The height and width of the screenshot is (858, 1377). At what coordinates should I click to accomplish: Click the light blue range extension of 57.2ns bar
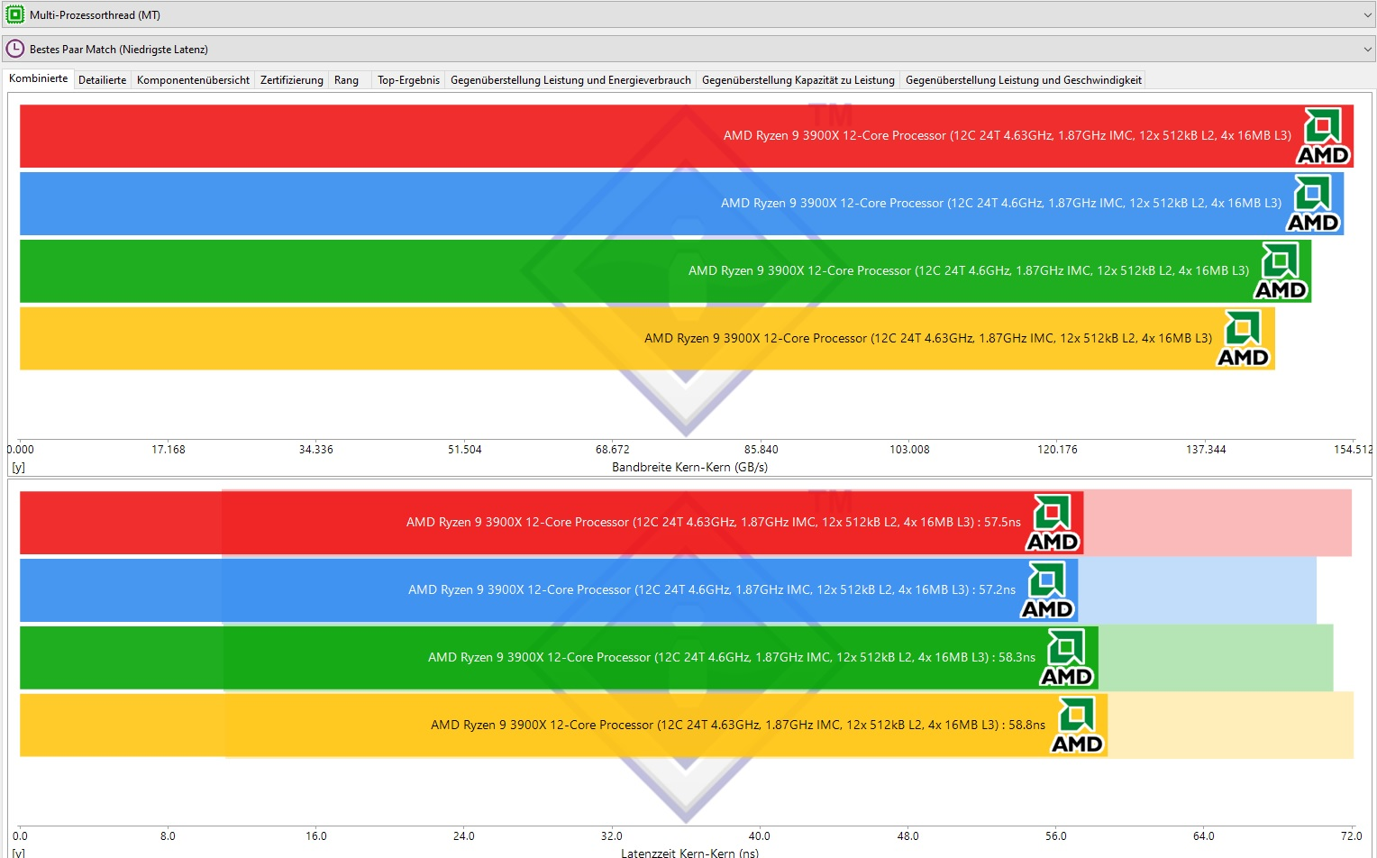pyautogui.click(x=1198, y=590)
